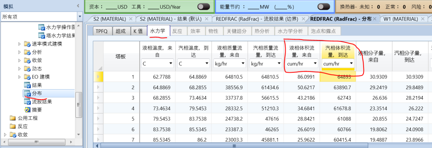The image size is (432, 148).
Task: Open the K 值 sub-tab
Action: click(x=138, y=31)
